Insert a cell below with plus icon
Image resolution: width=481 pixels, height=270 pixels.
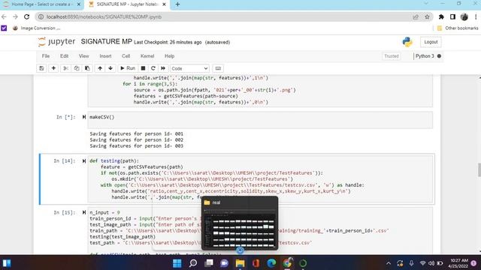(53, 68)
